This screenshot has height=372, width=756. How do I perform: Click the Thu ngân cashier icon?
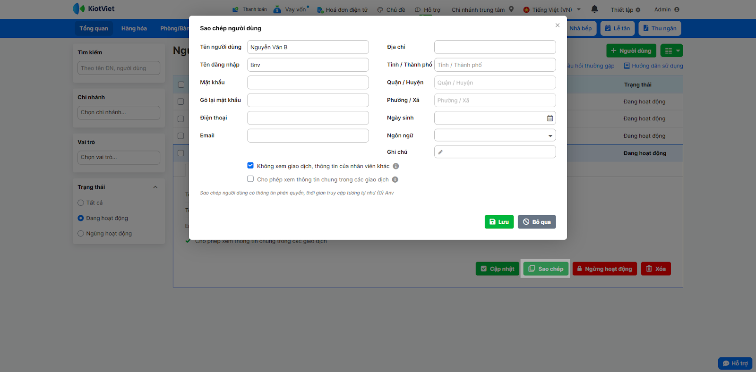pos(646,28)
